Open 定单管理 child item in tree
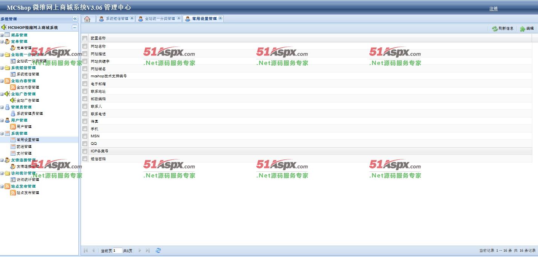538x257 pixels. pos(24,48)
